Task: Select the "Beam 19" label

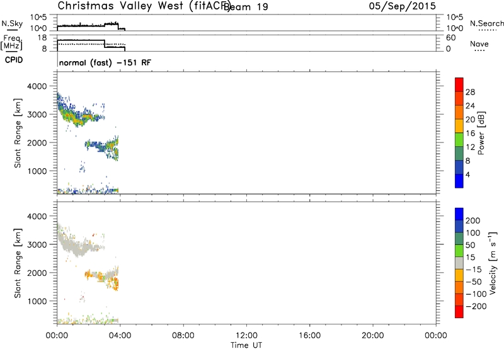Action: click(x=246, y=7)
